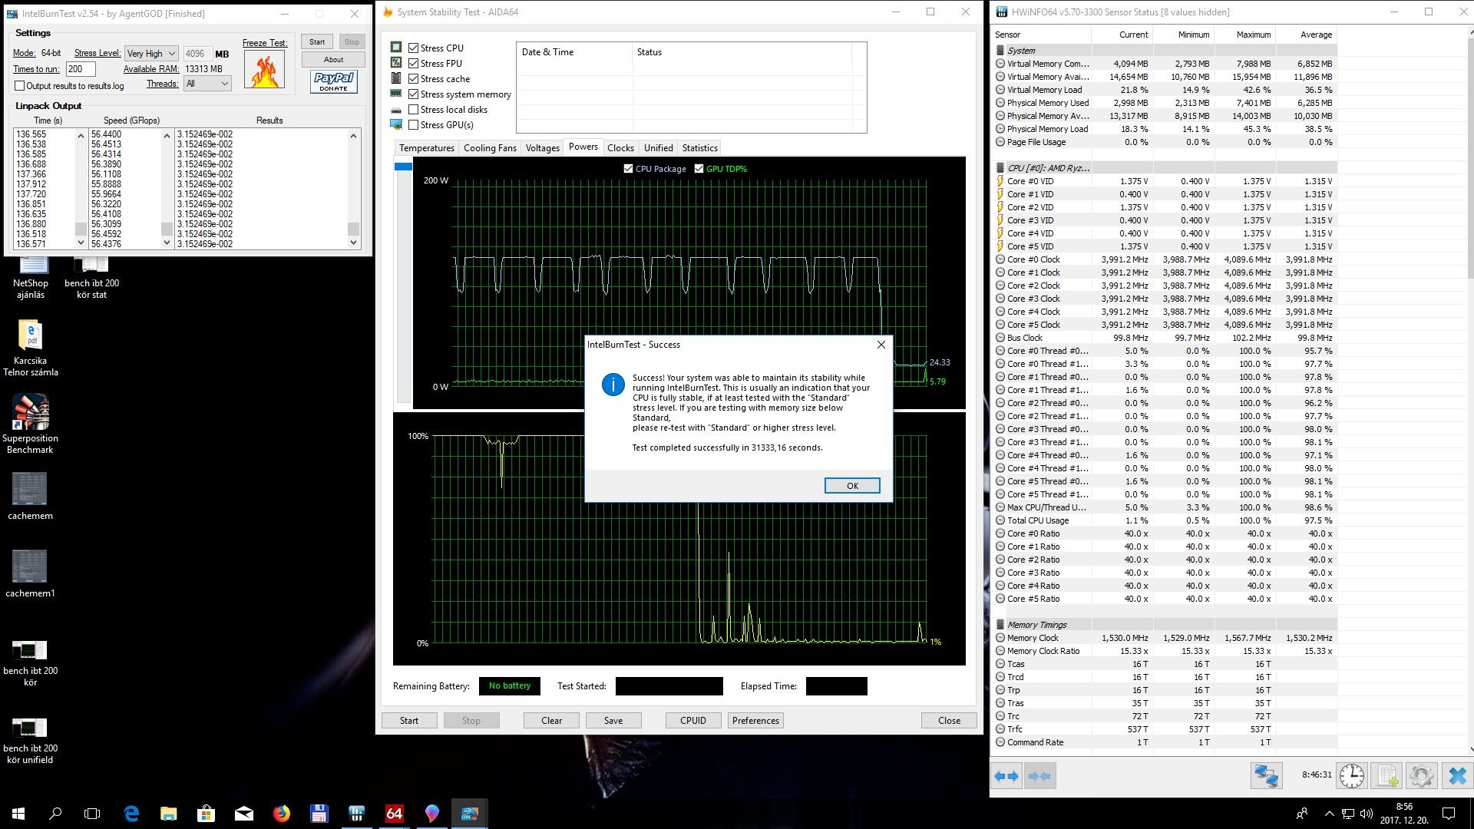Switch to the Clocks tab

(x=620, y=148)
